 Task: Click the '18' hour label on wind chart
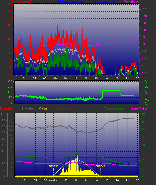[106, 78]
